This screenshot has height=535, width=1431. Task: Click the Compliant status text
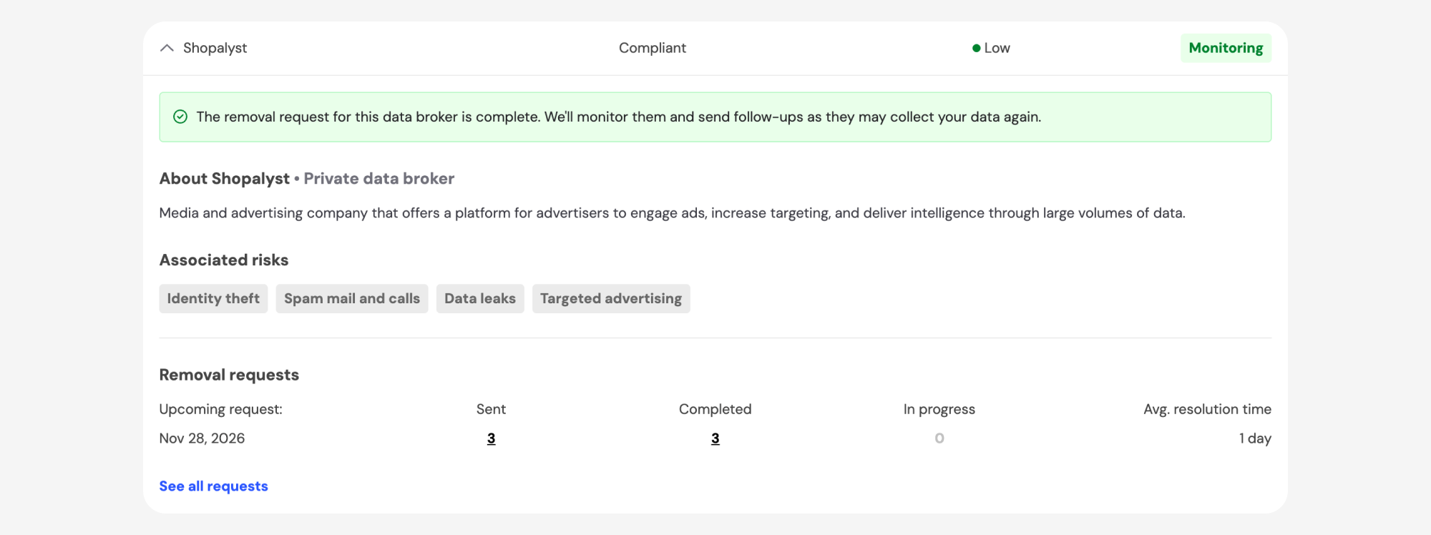(653, 48)
